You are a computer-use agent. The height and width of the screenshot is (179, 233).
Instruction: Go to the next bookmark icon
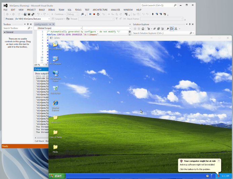pyautogui.click(x=161, y=14)
